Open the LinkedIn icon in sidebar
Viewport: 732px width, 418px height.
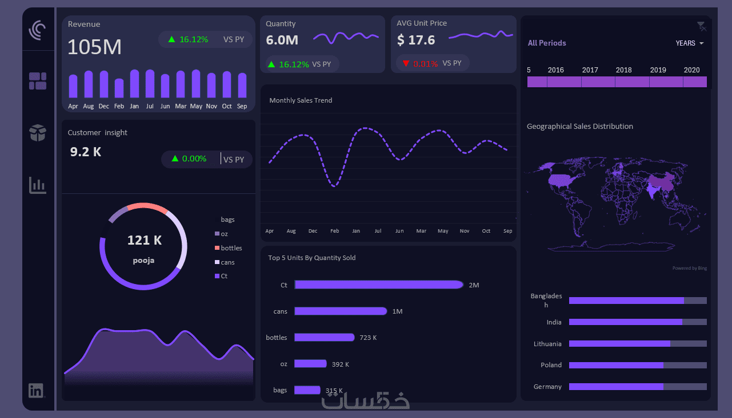click(36, 391)
